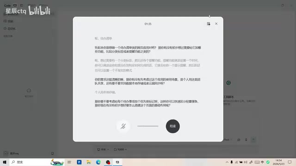Click the first transcript line about 待办清单
Image resolution: width=296 pixels, height=166 pixels.
pos(104,38)
